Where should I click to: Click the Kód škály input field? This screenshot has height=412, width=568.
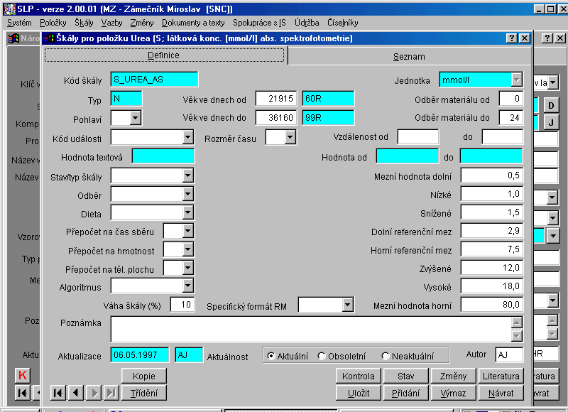(154, 80)
